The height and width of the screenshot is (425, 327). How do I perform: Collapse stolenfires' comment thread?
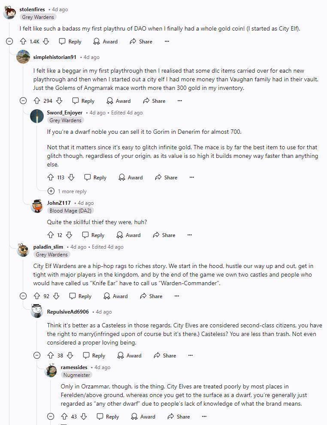click(9, 41)
